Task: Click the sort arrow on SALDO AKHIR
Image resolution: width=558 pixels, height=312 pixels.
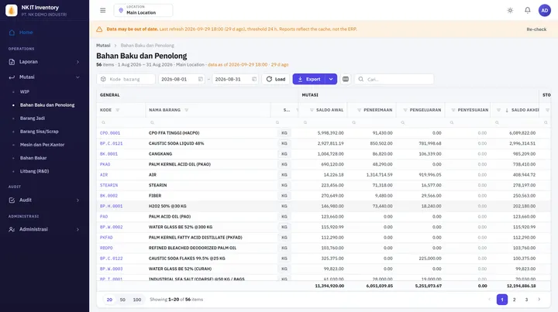Action: [x=507, y=110]
